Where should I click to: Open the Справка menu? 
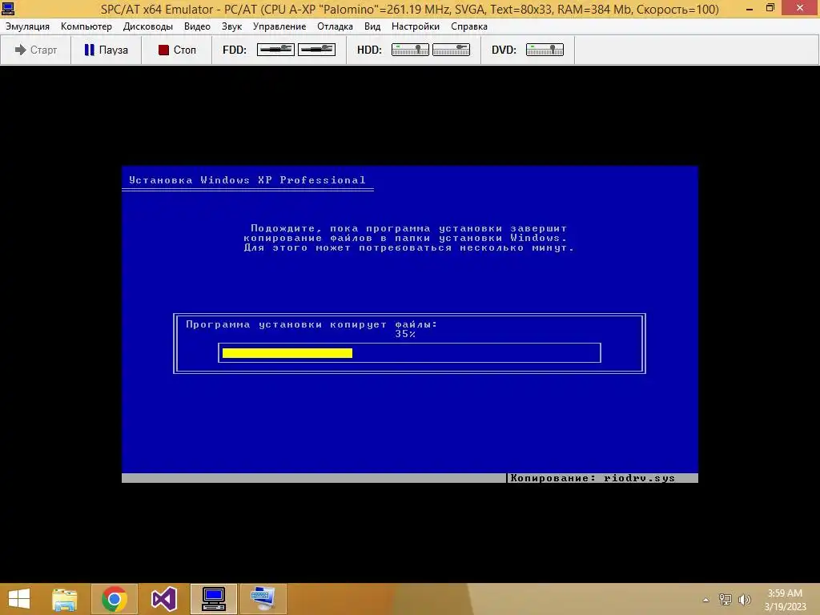click(469, 26)
